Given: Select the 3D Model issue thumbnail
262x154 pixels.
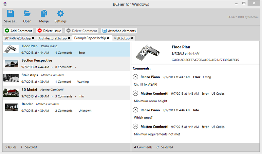Looking at the screenshot, I should pyautogui.click(x=11, y=93).
